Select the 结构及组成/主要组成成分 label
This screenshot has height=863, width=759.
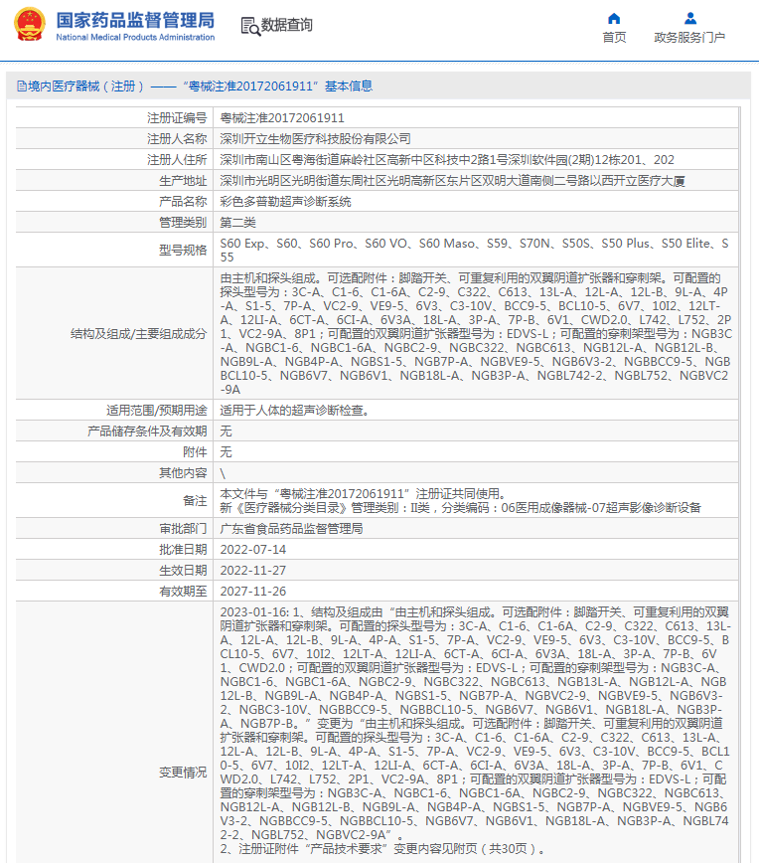coord(139,333)
